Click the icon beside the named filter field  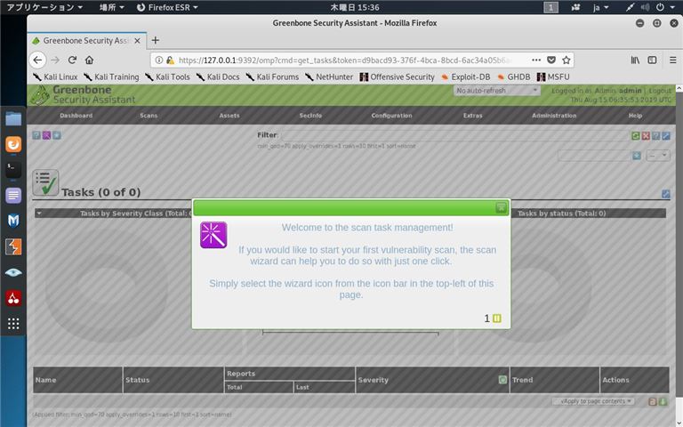click(x=637, y=156)
